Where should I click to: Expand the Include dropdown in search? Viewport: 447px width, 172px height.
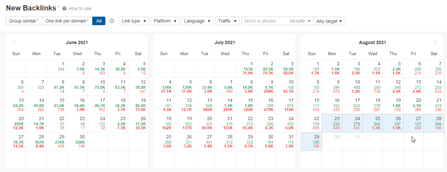tap(300, 21)
